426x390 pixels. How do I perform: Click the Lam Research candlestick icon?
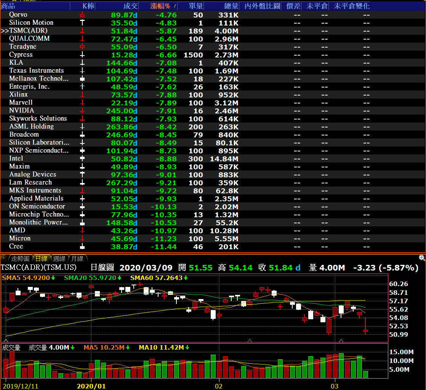tap(82, 183)
